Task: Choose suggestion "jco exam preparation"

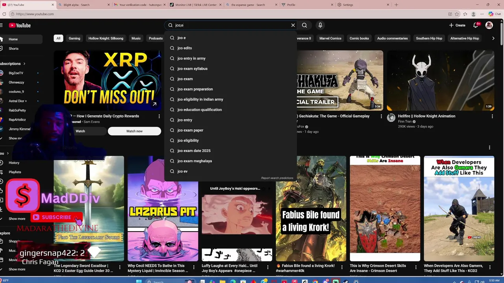Action: (x=230, y=89)
